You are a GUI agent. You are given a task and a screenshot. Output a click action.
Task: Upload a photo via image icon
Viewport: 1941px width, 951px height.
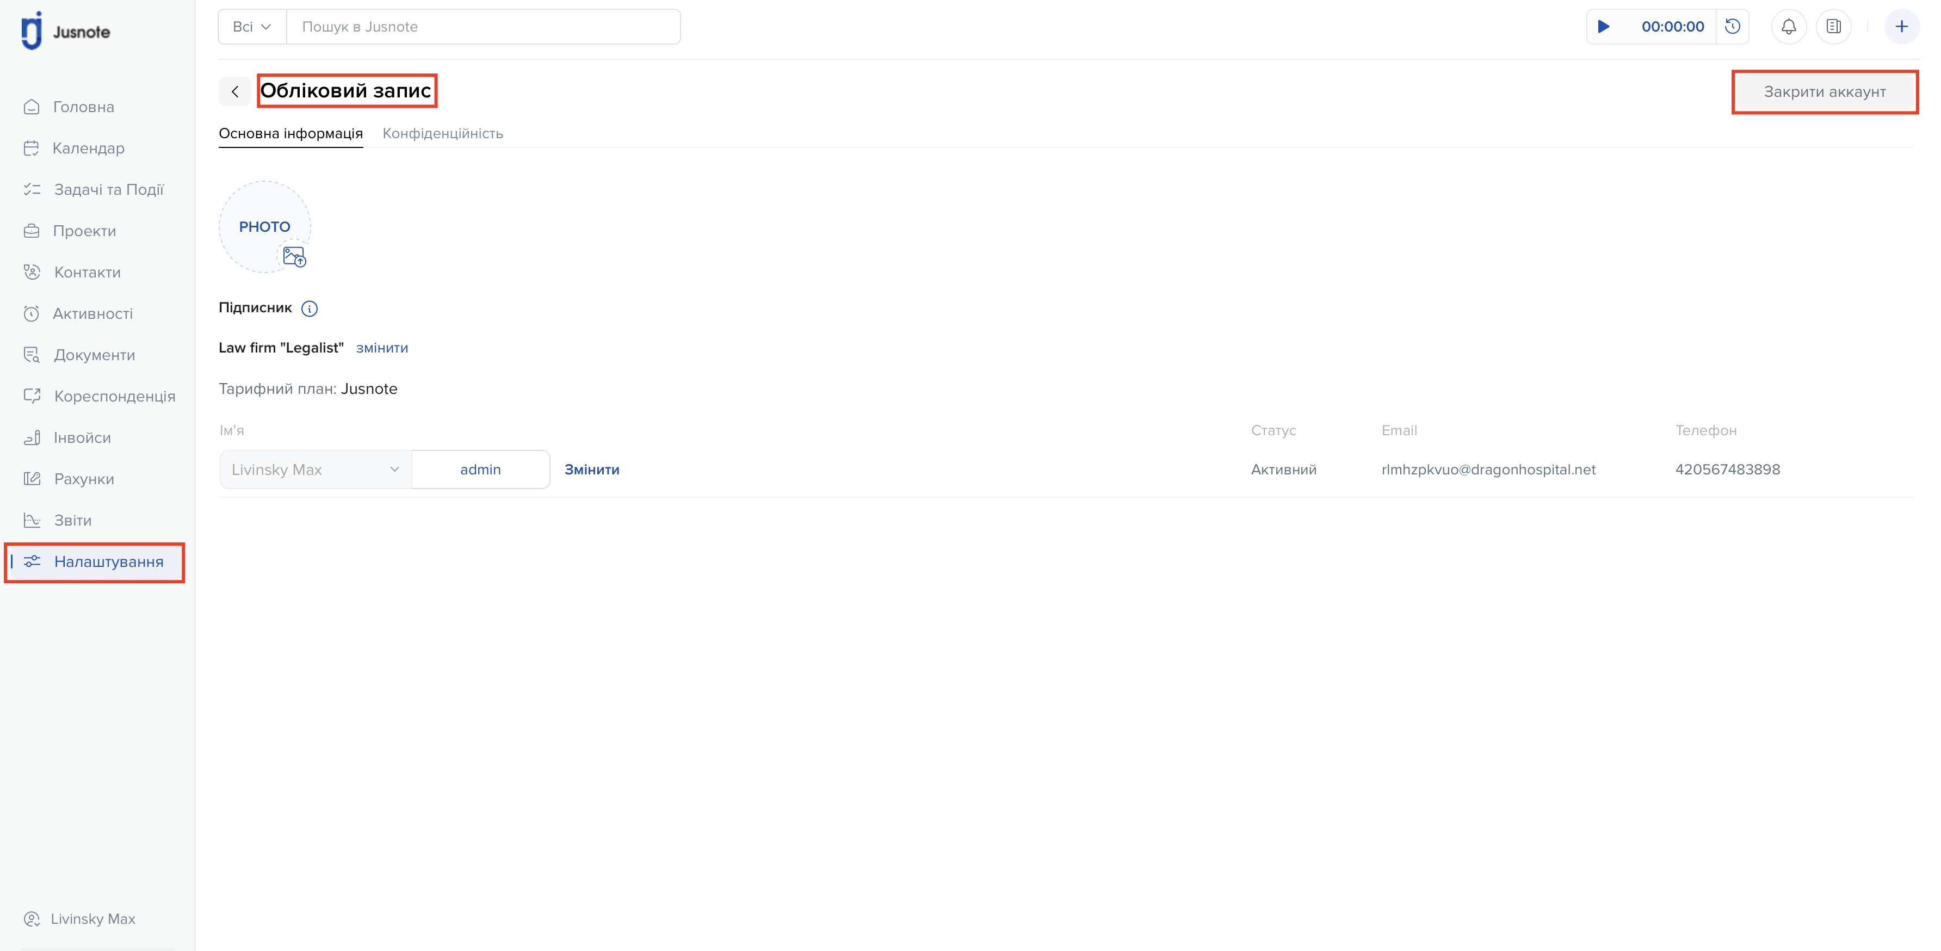pos(294,256)
